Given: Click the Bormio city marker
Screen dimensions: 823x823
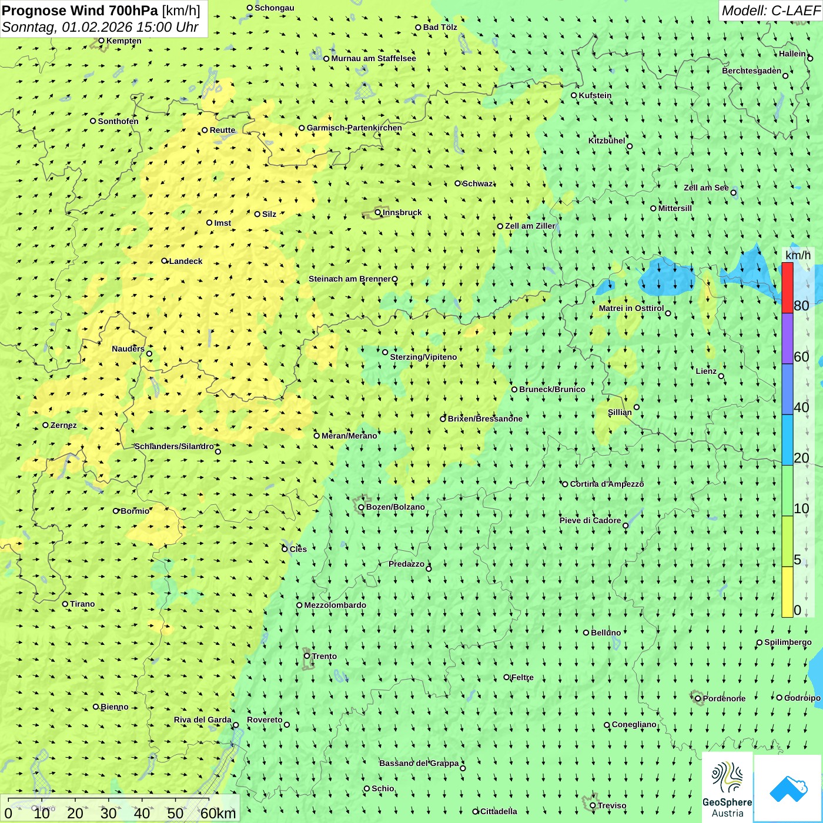Looking at the screenshot, I should click(116, 511).
